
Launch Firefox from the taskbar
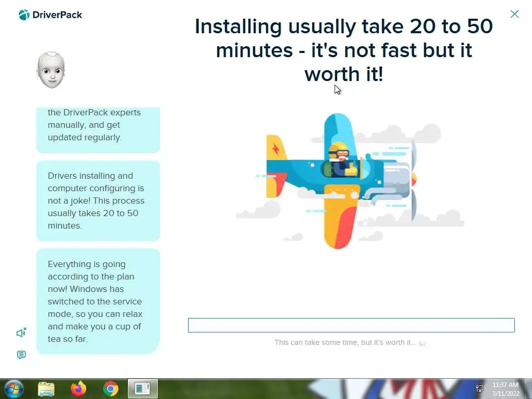(78, 389)
